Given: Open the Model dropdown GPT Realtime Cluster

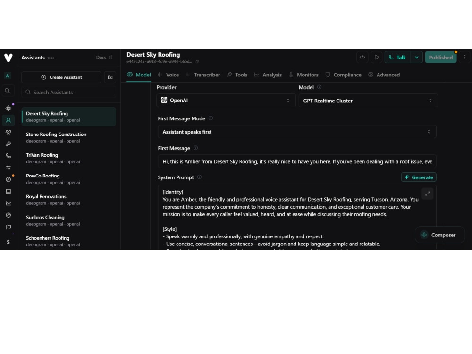Looking at the screenshot, I should pos(368,101).
